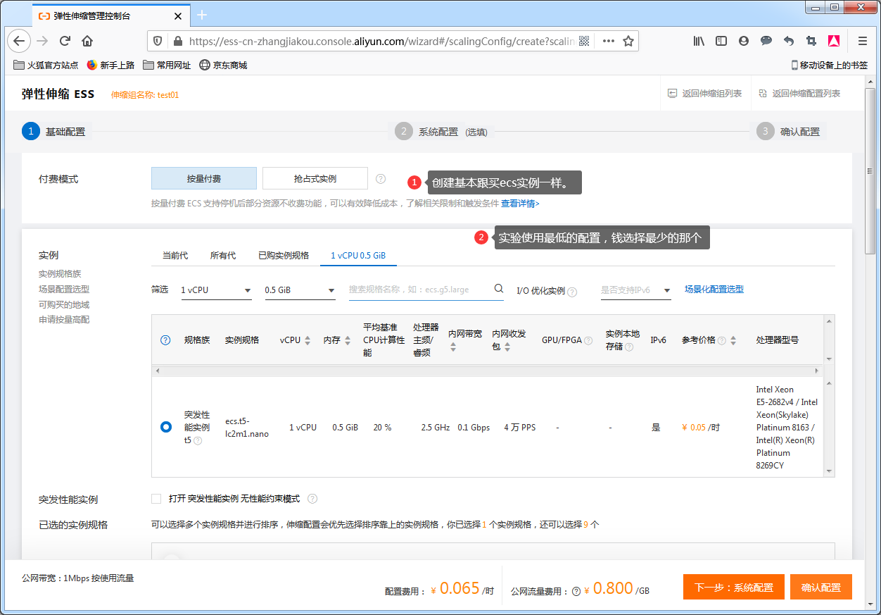Switch to the 所有代 tab
The height and width of the screenshot is (615, 881).
[x=223, y=255]
